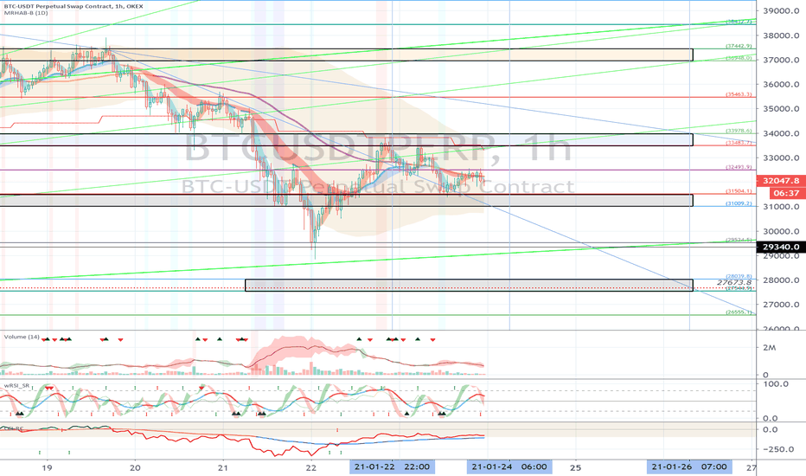Viewport: 806px width, 476px height.
Task: Click the current price tag 32047.8
Action: [781, 181]
